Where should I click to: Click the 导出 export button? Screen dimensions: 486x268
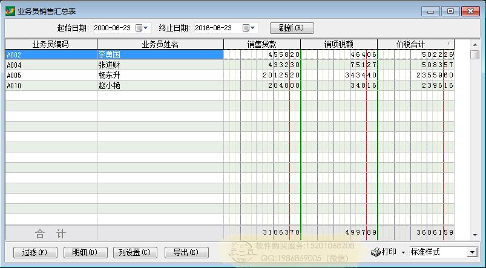click(185, 252)
